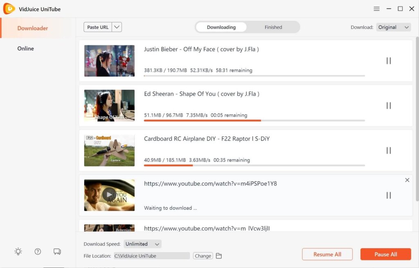Open the hamburger menu icon
The height and width of the screenshot is (268, 419).
click(x=376, y=9)
